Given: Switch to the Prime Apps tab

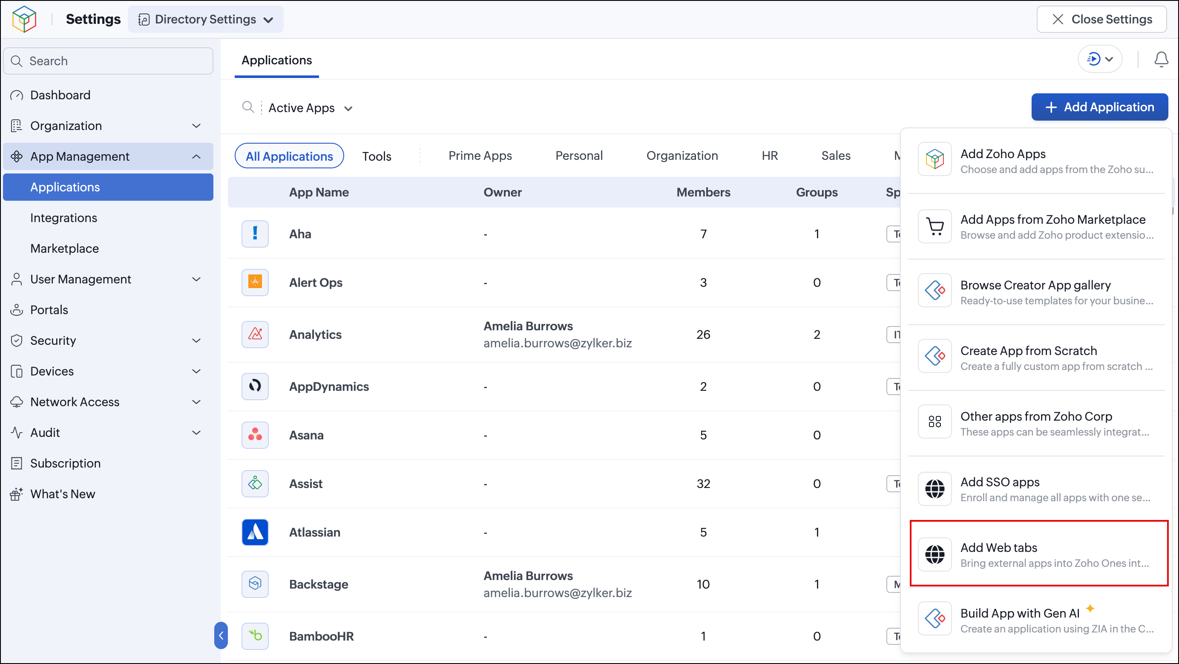Looking at the screenshot, I should [480, 156].
